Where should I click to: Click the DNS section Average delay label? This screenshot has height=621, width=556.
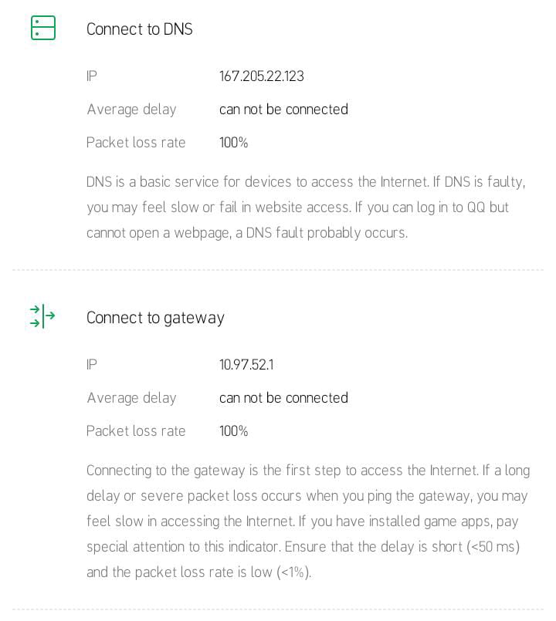pos(131,110)
